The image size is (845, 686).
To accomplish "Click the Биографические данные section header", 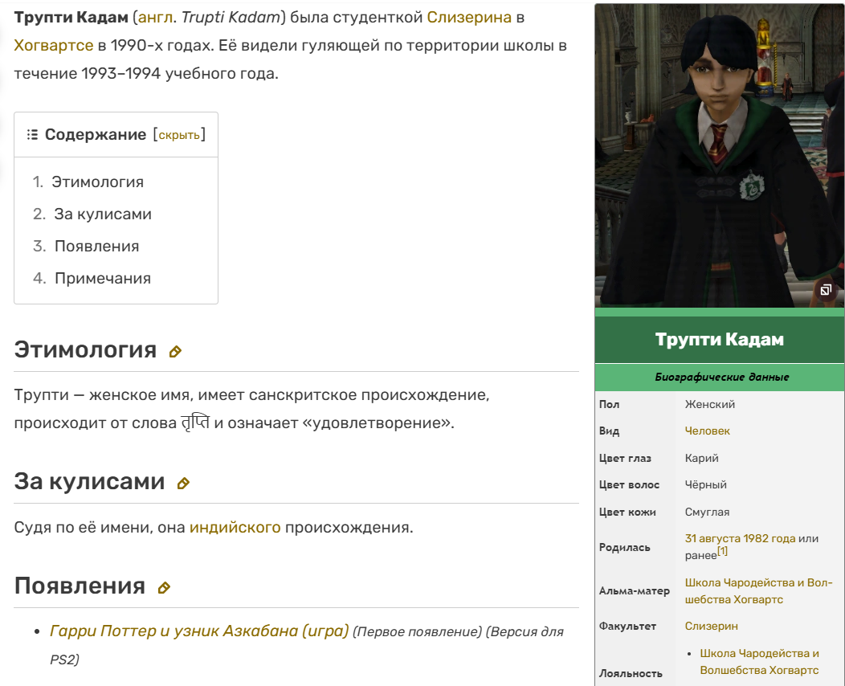I will pos(721,378).
